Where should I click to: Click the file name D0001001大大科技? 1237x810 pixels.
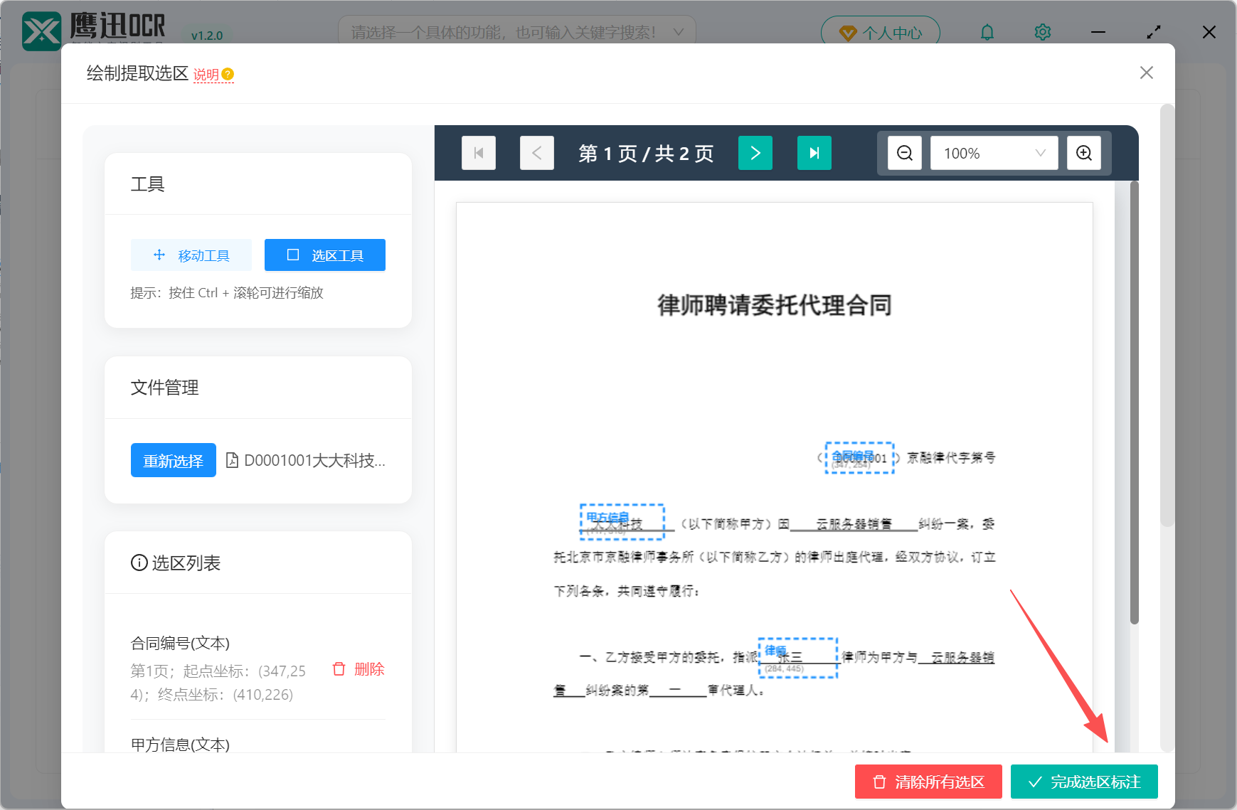[315, 460]
